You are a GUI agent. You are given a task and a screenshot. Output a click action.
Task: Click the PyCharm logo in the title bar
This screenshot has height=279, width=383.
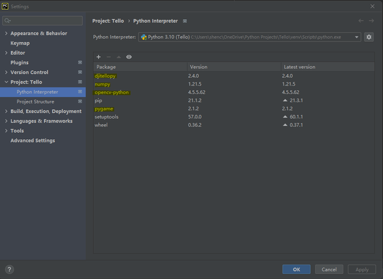point(6,6)
